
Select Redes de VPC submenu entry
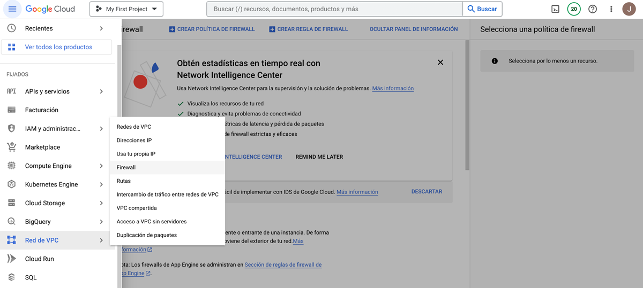click(167, 127)
